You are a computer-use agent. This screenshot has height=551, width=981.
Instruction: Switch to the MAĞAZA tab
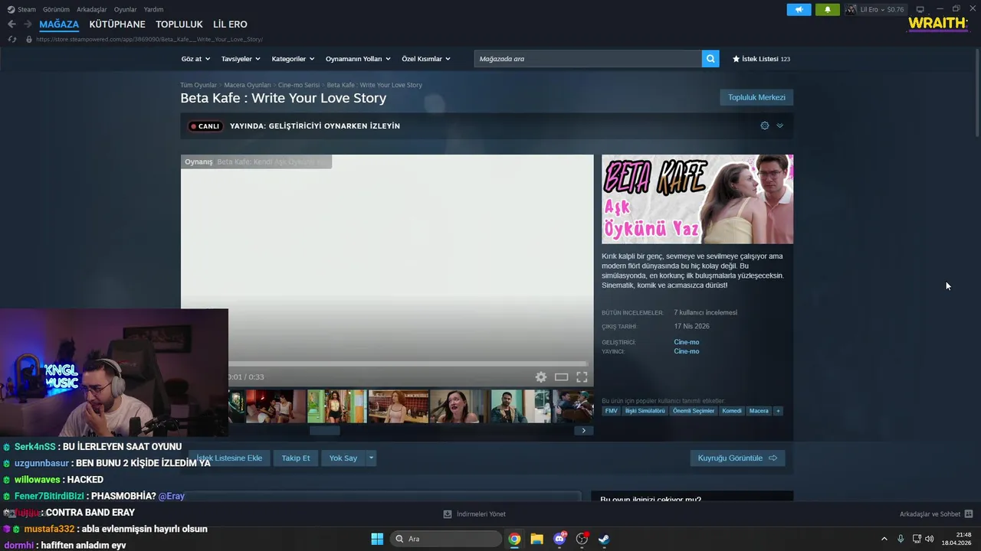[x=59, y=24]
